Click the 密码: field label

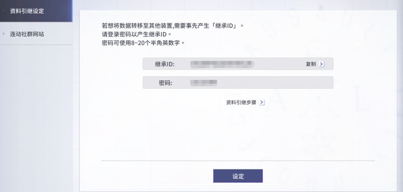[165, 83]
